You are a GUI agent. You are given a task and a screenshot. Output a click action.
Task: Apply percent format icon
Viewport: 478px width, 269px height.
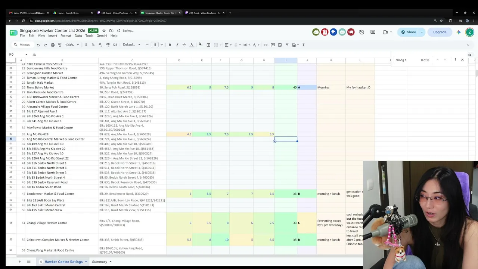[93, 45]
